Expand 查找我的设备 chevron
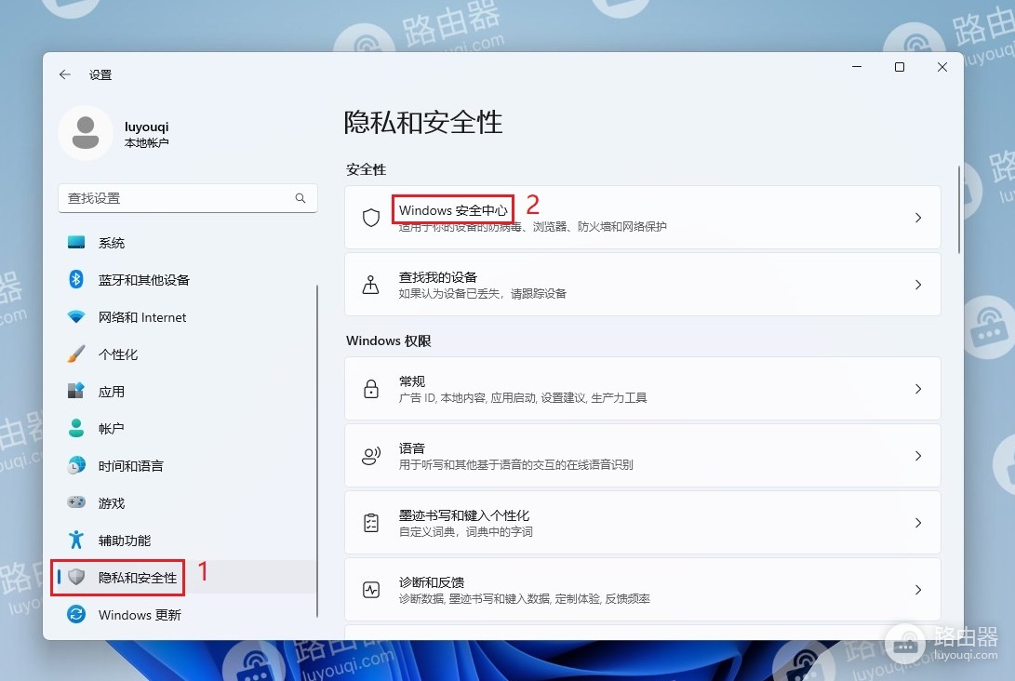The height and width of the screenshot is (681, 1015). (918, 285)
